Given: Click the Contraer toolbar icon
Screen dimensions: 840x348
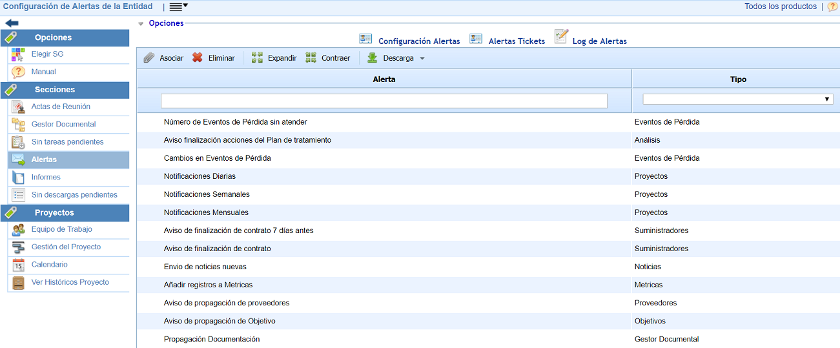Looking at the screenshot, I should [x=311, y=58].
